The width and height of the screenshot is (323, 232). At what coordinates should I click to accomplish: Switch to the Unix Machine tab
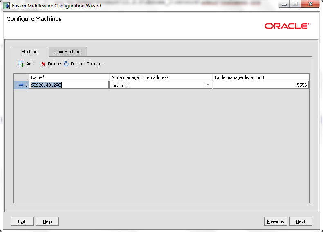(x=67, y=52)
